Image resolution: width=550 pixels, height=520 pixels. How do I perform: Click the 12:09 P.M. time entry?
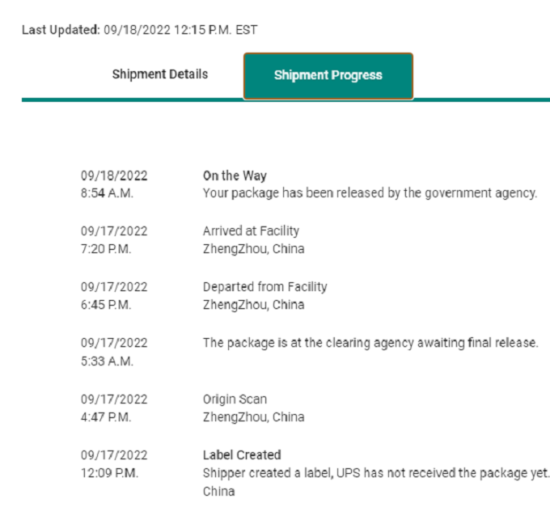click(109, 473)
